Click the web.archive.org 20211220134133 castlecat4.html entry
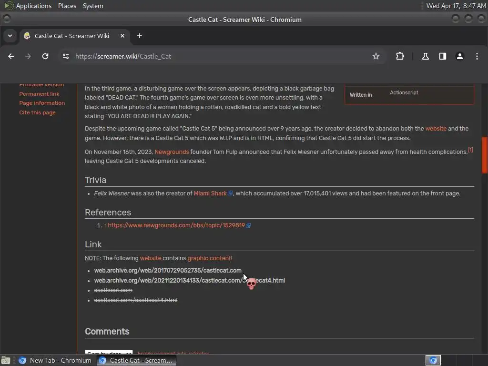 point(190,280)
